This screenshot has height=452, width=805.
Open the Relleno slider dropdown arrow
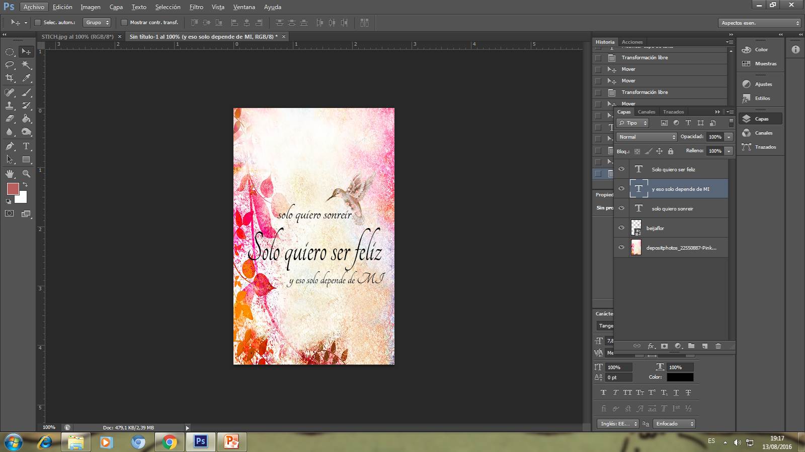point(729,151)
